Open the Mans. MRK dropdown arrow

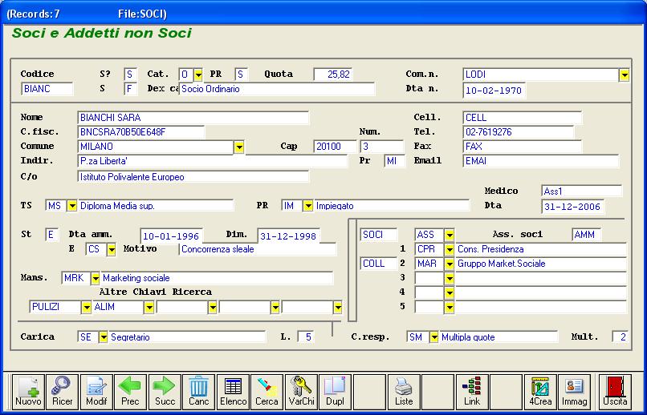click(x=96, y=278)
